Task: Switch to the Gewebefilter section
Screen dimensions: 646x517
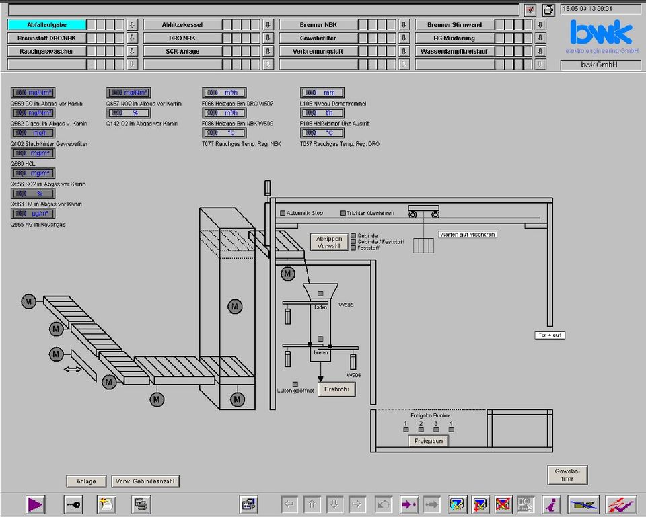Action: point(318,38)
